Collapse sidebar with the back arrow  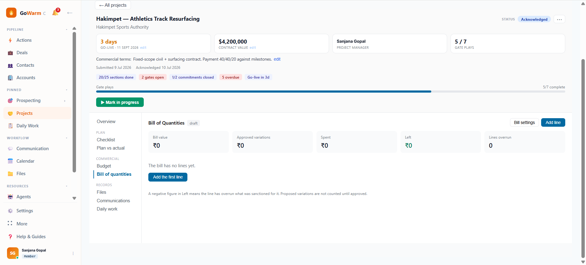(70, 13)
